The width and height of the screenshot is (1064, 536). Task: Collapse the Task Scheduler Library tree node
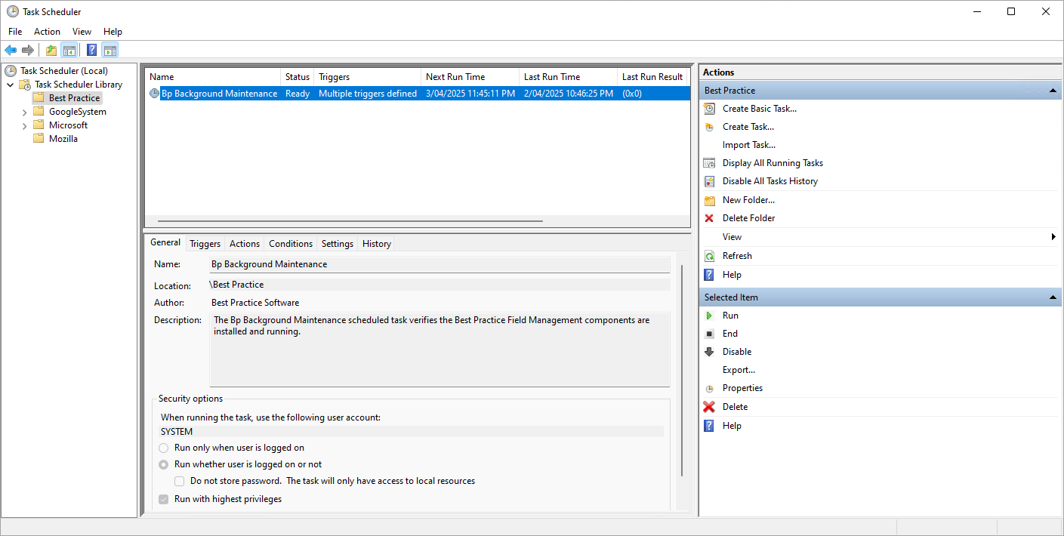(11, 85)
